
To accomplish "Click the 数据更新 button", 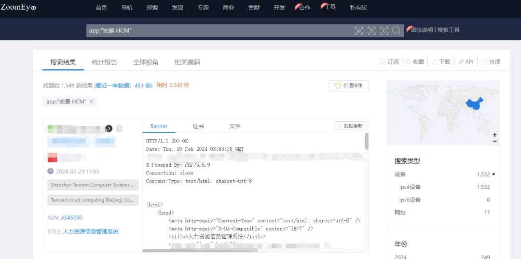I will 351,126.
